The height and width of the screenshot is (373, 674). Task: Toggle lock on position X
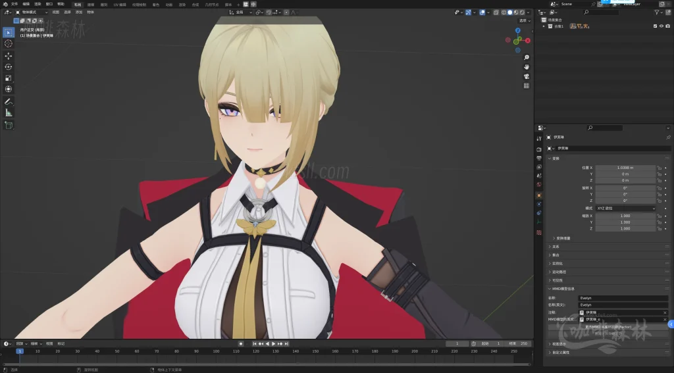coord(659,168)
